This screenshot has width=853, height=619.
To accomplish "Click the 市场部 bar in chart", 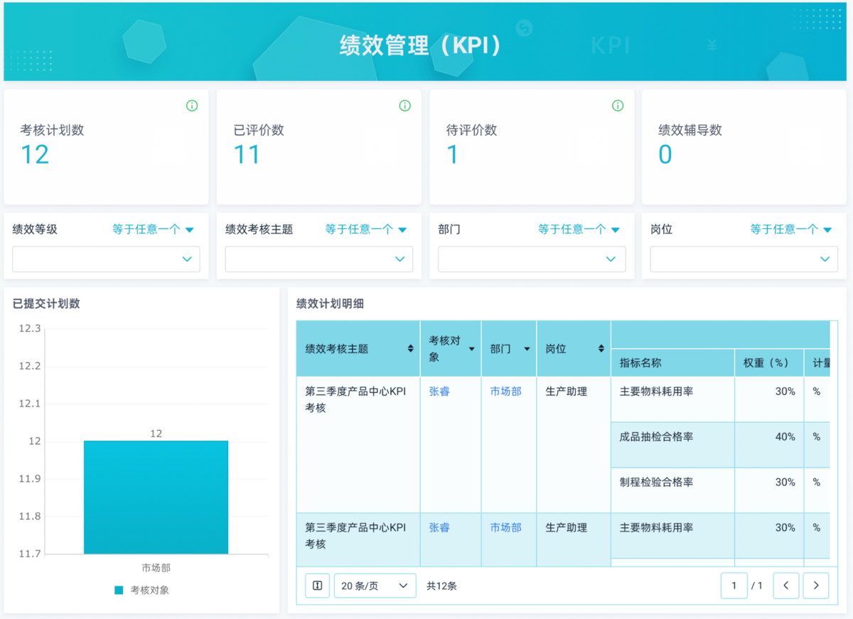I will (156, 497).
